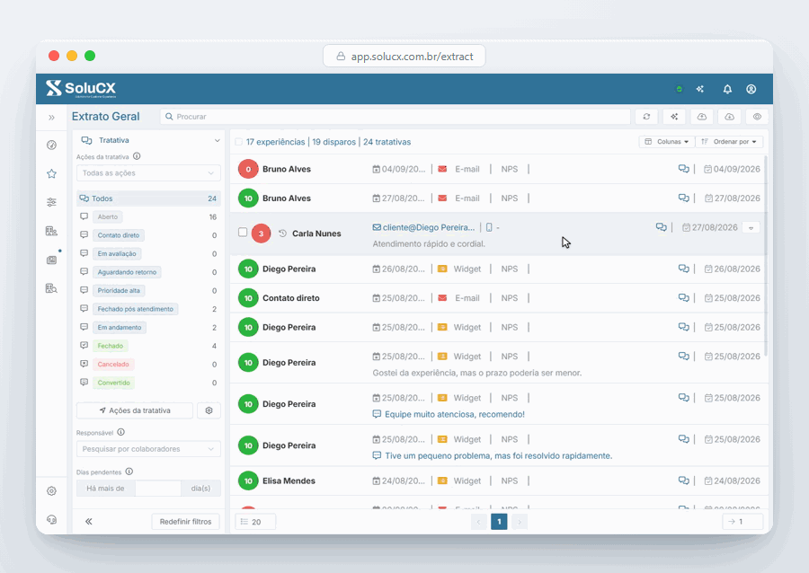Filter by Fechado pós atendimento status
This screenshot has height=573, width=809.
click(135, 309)
